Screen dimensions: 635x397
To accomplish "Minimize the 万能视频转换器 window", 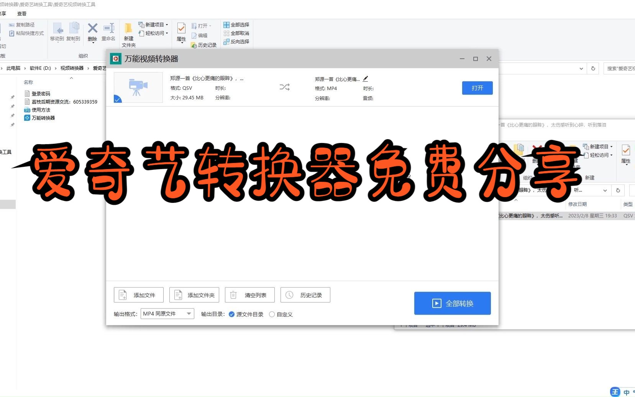I will 462,59.
